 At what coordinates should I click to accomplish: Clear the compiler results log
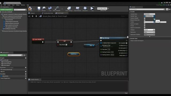pos(126,93)
